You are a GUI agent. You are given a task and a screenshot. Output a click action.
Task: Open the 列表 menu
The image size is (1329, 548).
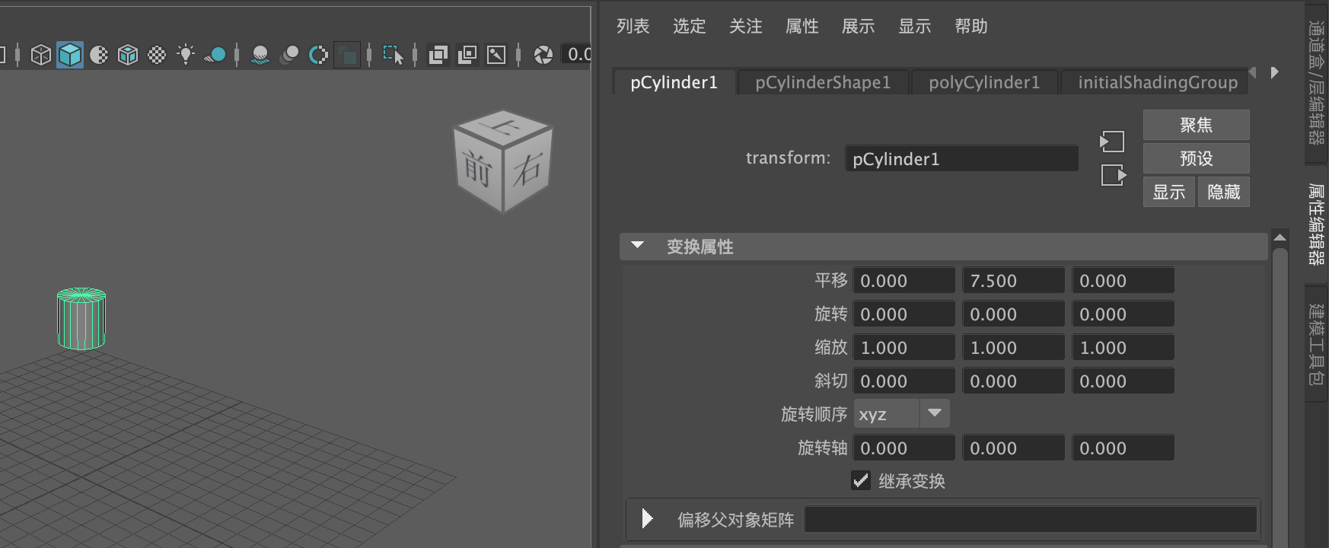click(x=633, y=27)
